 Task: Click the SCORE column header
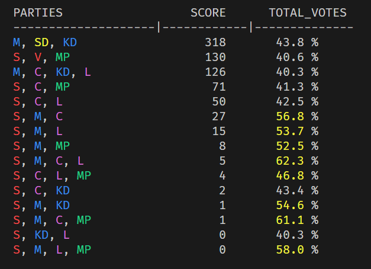208,13
